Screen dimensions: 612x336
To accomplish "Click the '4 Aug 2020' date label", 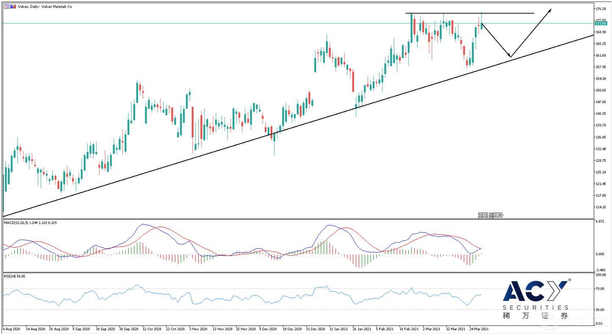I will (x=12, y=328).
